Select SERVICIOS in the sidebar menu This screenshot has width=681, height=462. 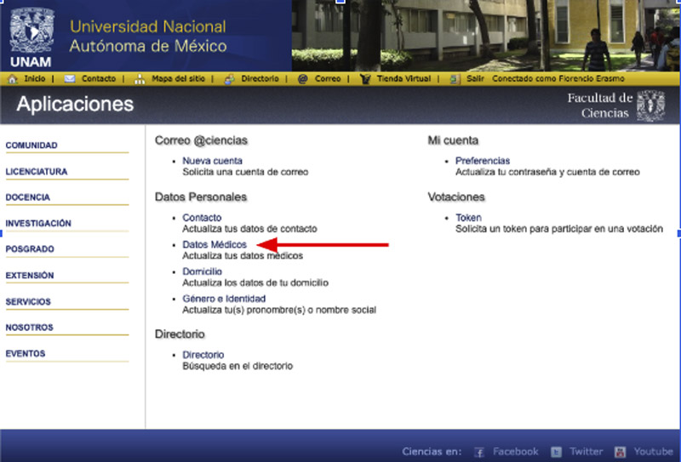coord(28,302)
